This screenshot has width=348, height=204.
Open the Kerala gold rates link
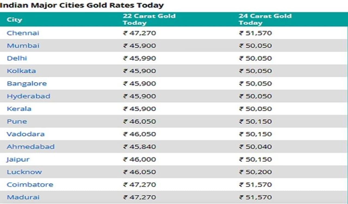click(x=19, y=109)
